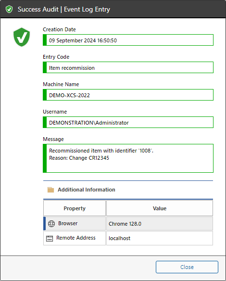Select the Remote Address property row
Viewport: 226px width, 281px height.
pos(128,238)
